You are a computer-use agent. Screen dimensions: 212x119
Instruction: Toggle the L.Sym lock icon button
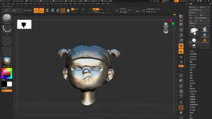[x=181, y=62]
